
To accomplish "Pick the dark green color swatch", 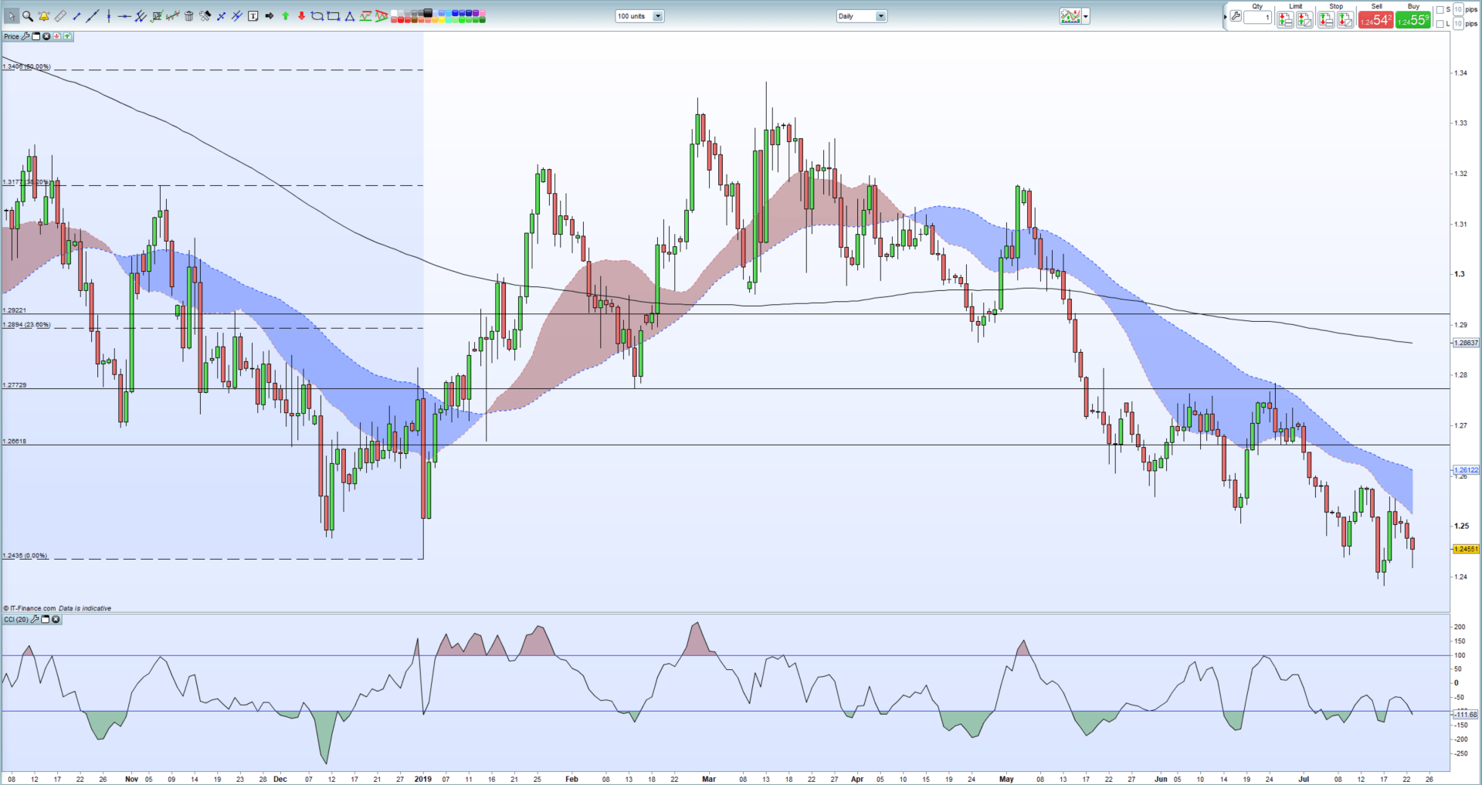I will [x=482, y=20].
